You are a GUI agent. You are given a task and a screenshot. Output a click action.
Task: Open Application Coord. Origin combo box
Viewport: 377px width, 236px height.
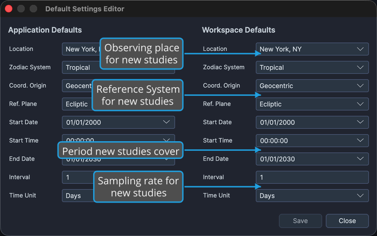point(77,86)
